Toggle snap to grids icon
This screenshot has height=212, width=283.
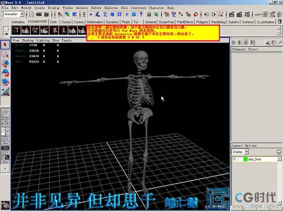click(166, 14)
